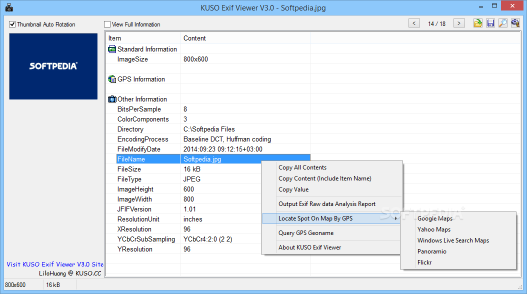Click the Softpedia image thumbnail
Image resolution: width=527 pixels, height=294 pixels.
click(53, 66)
